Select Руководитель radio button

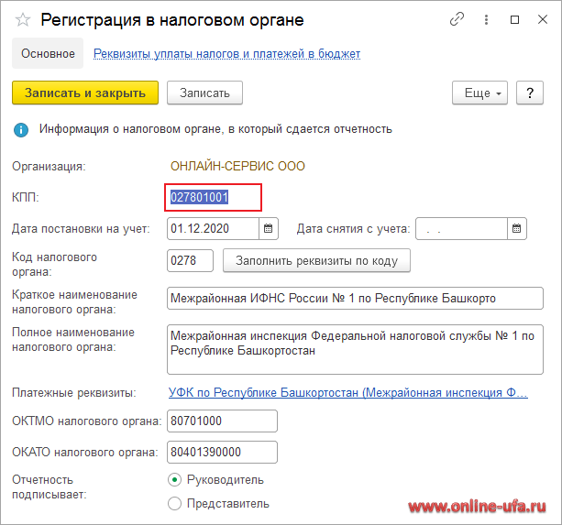(x=174, y=480)
